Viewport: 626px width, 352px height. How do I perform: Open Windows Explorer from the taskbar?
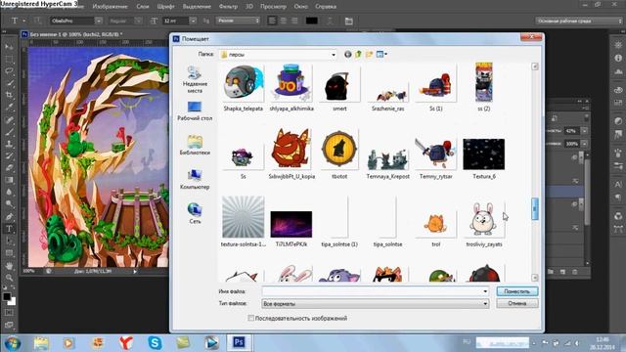[41, 343]
